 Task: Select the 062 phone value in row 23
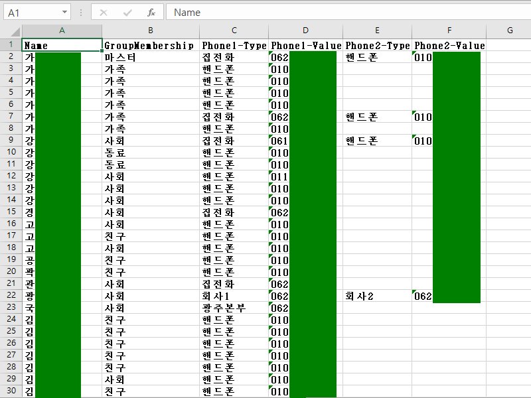tap(305, 308)
